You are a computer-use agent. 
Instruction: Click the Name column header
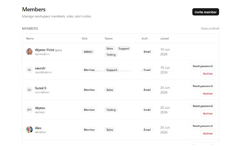point(30,39)
